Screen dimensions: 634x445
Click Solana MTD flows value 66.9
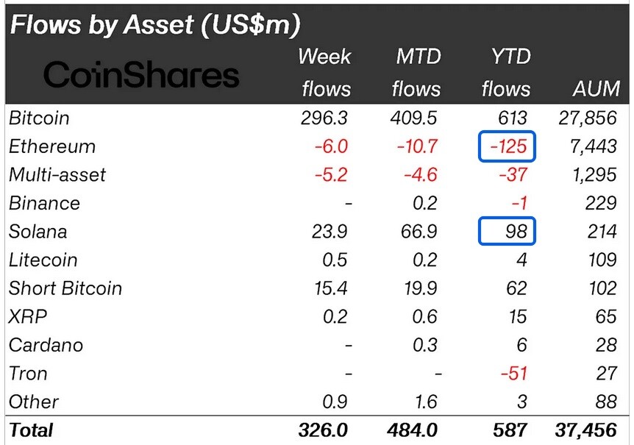click(419, 232)
